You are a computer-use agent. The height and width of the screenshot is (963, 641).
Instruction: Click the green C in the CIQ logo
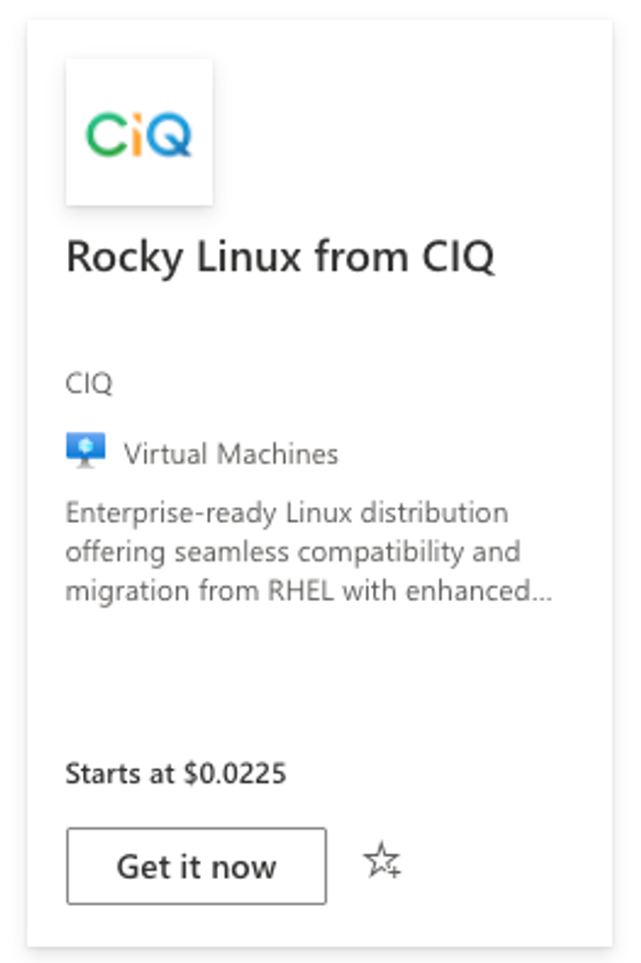105,133
